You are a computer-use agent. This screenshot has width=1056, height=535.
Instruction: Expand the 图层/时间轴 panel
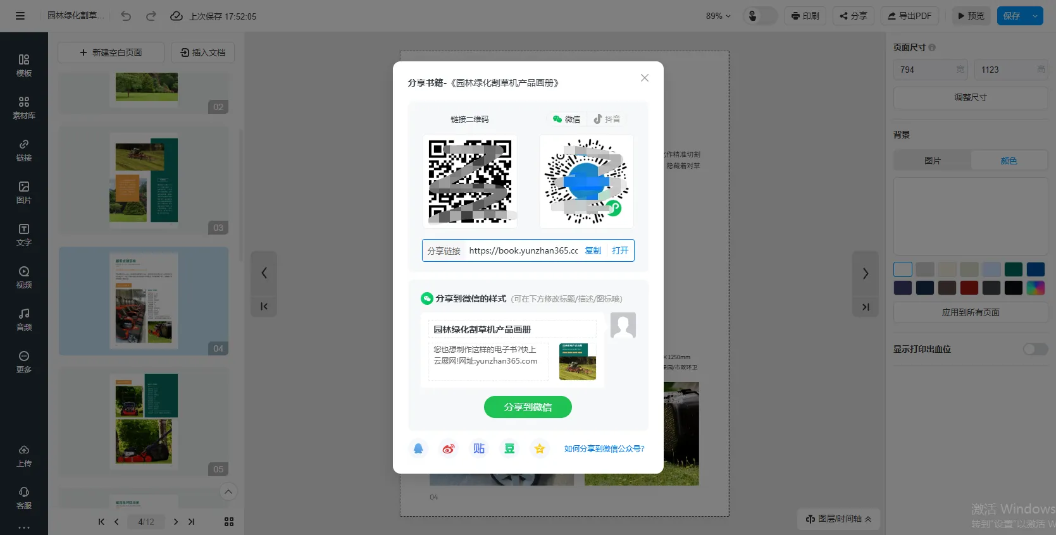click(838, 519)
